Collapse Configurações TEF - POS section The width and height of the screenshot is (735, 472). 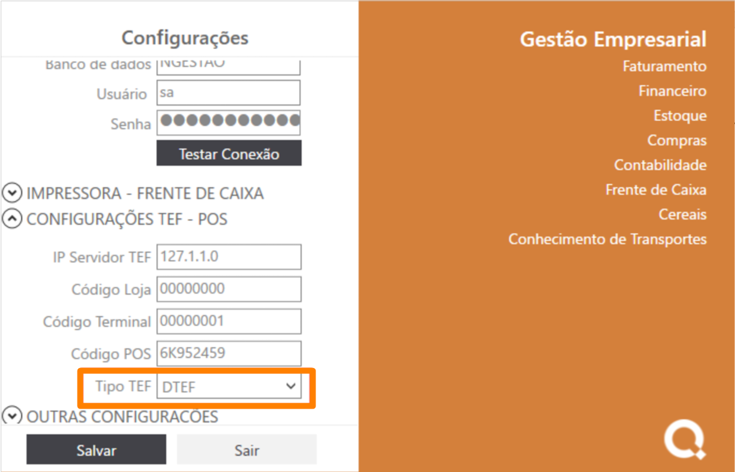[12, 219]
